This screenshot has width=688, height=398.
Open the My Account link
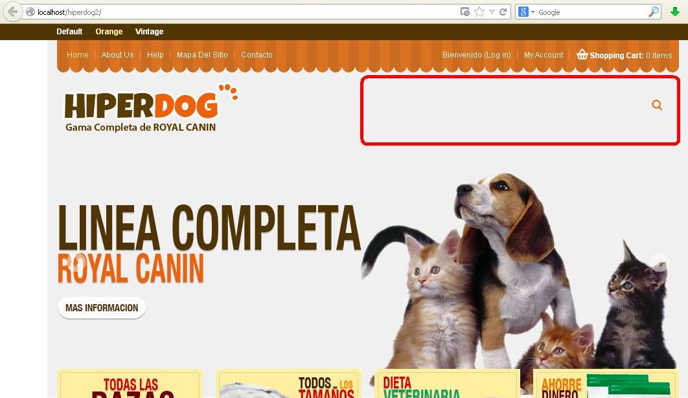[543, 55]
